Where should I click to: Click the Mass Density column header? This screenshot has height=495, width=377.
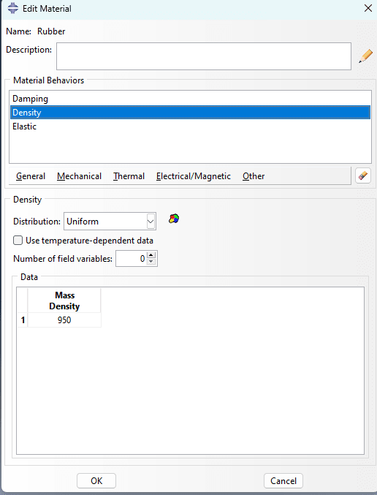click(x=64, y=301)
